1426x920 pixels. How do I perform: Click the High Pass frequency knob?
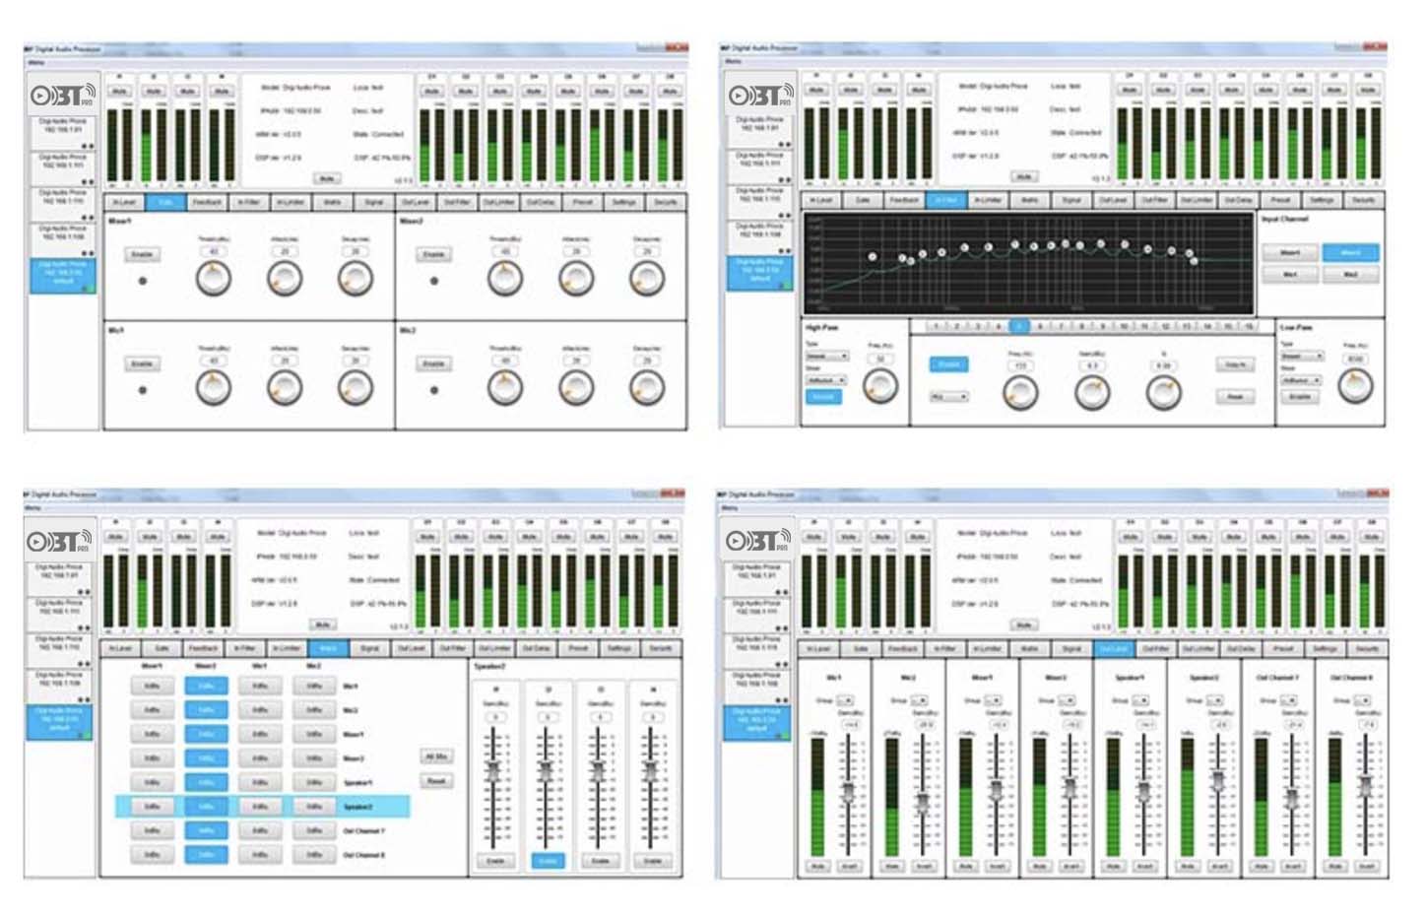click(880, 387)
